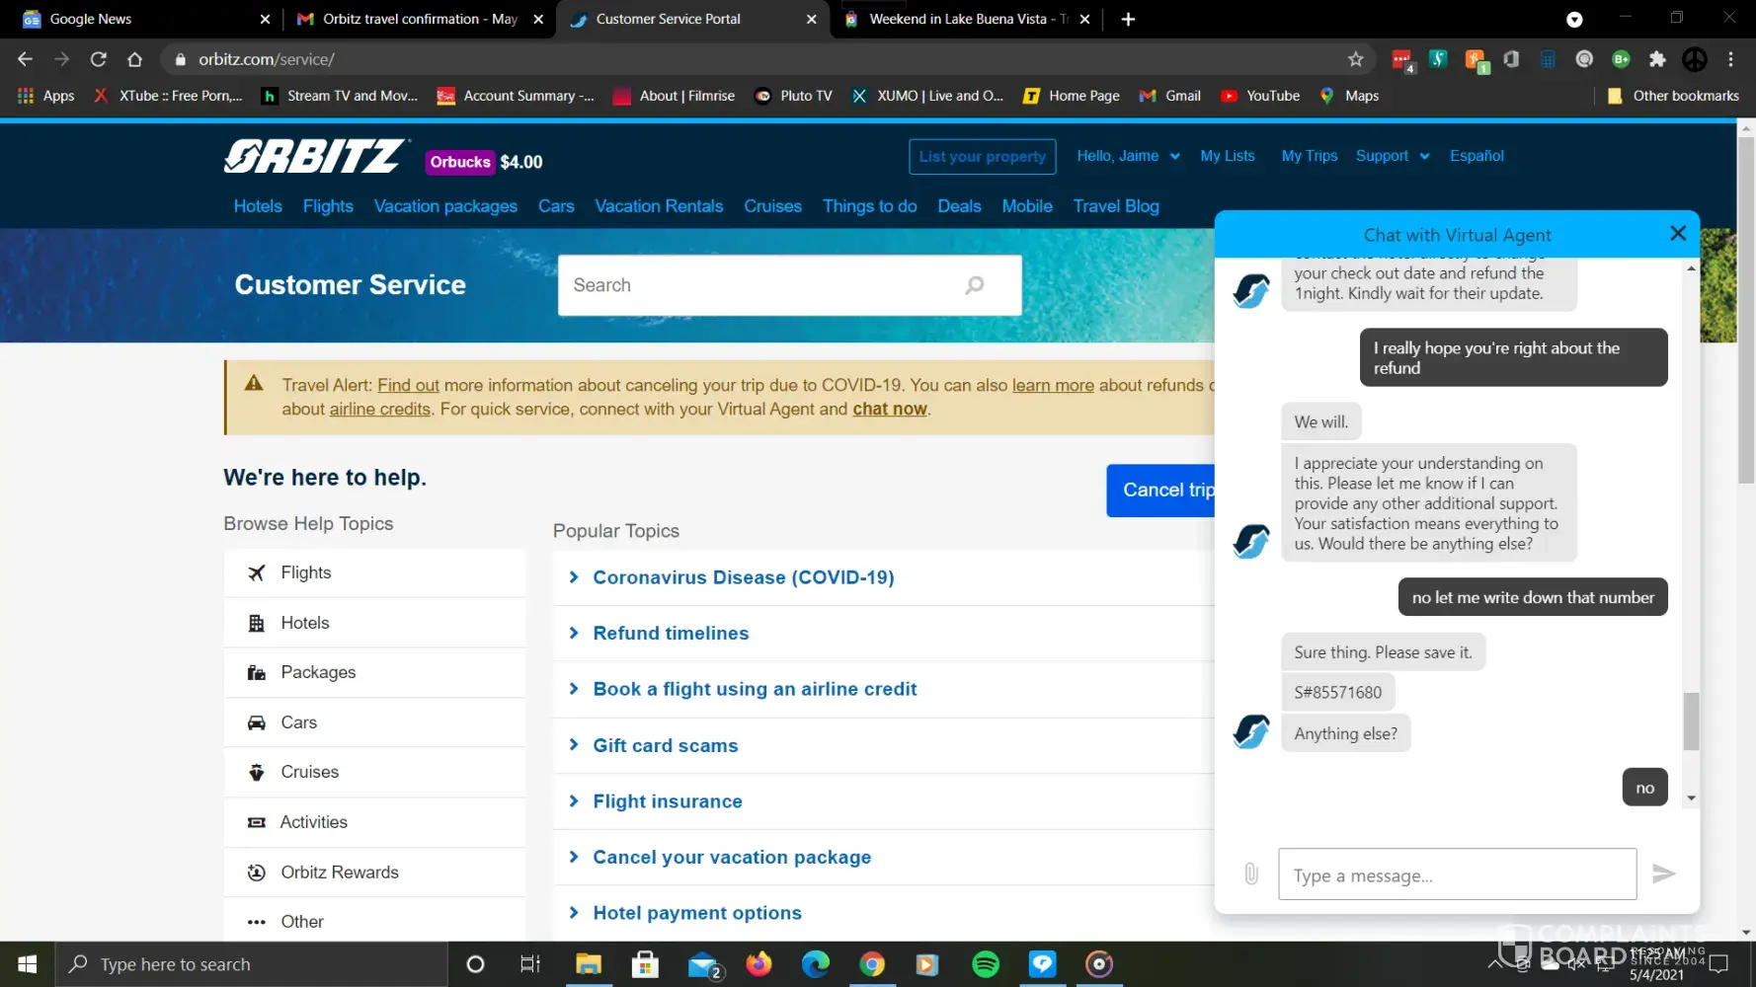Click the Type a message input field
This screenshot has width=1756, height=987.
pyautogui.click(x=1457, y=874)
